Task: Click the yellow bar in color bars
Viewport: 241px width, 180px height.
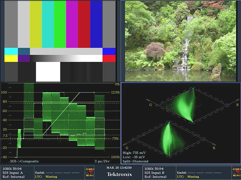Action: [36, 24]
